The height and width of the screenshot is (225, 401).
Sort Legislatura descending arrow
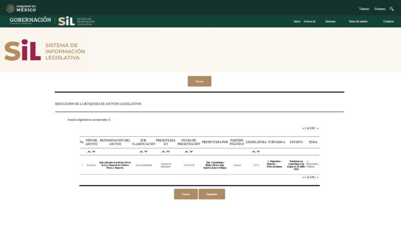click(258, 152)
